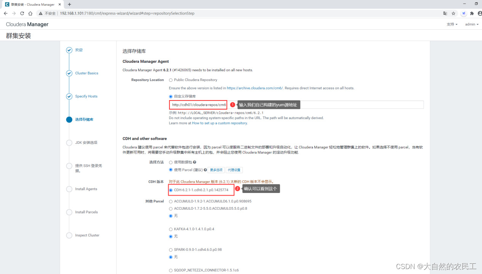Screen dimensions: 482x274
Task: Open the browser extensions puzzle icon
Action: [472, 13]
